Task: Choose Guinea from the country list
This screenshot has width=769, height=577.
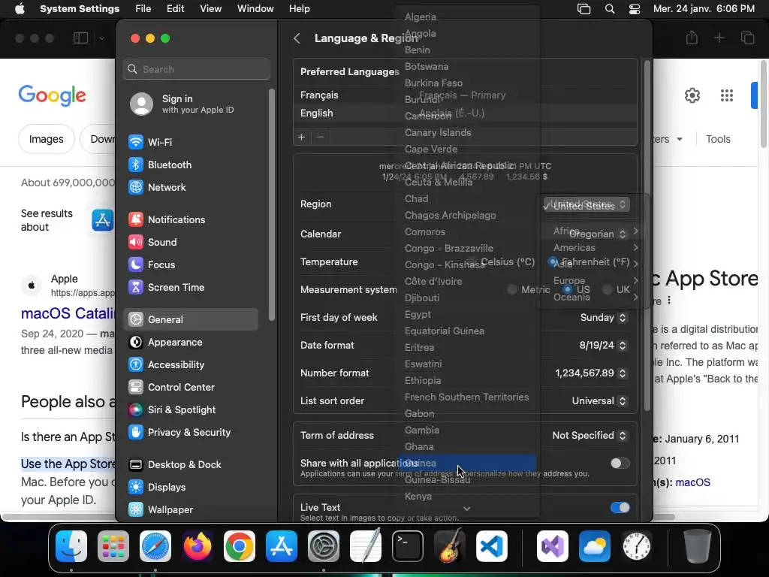Action: [x=466, y=463]
